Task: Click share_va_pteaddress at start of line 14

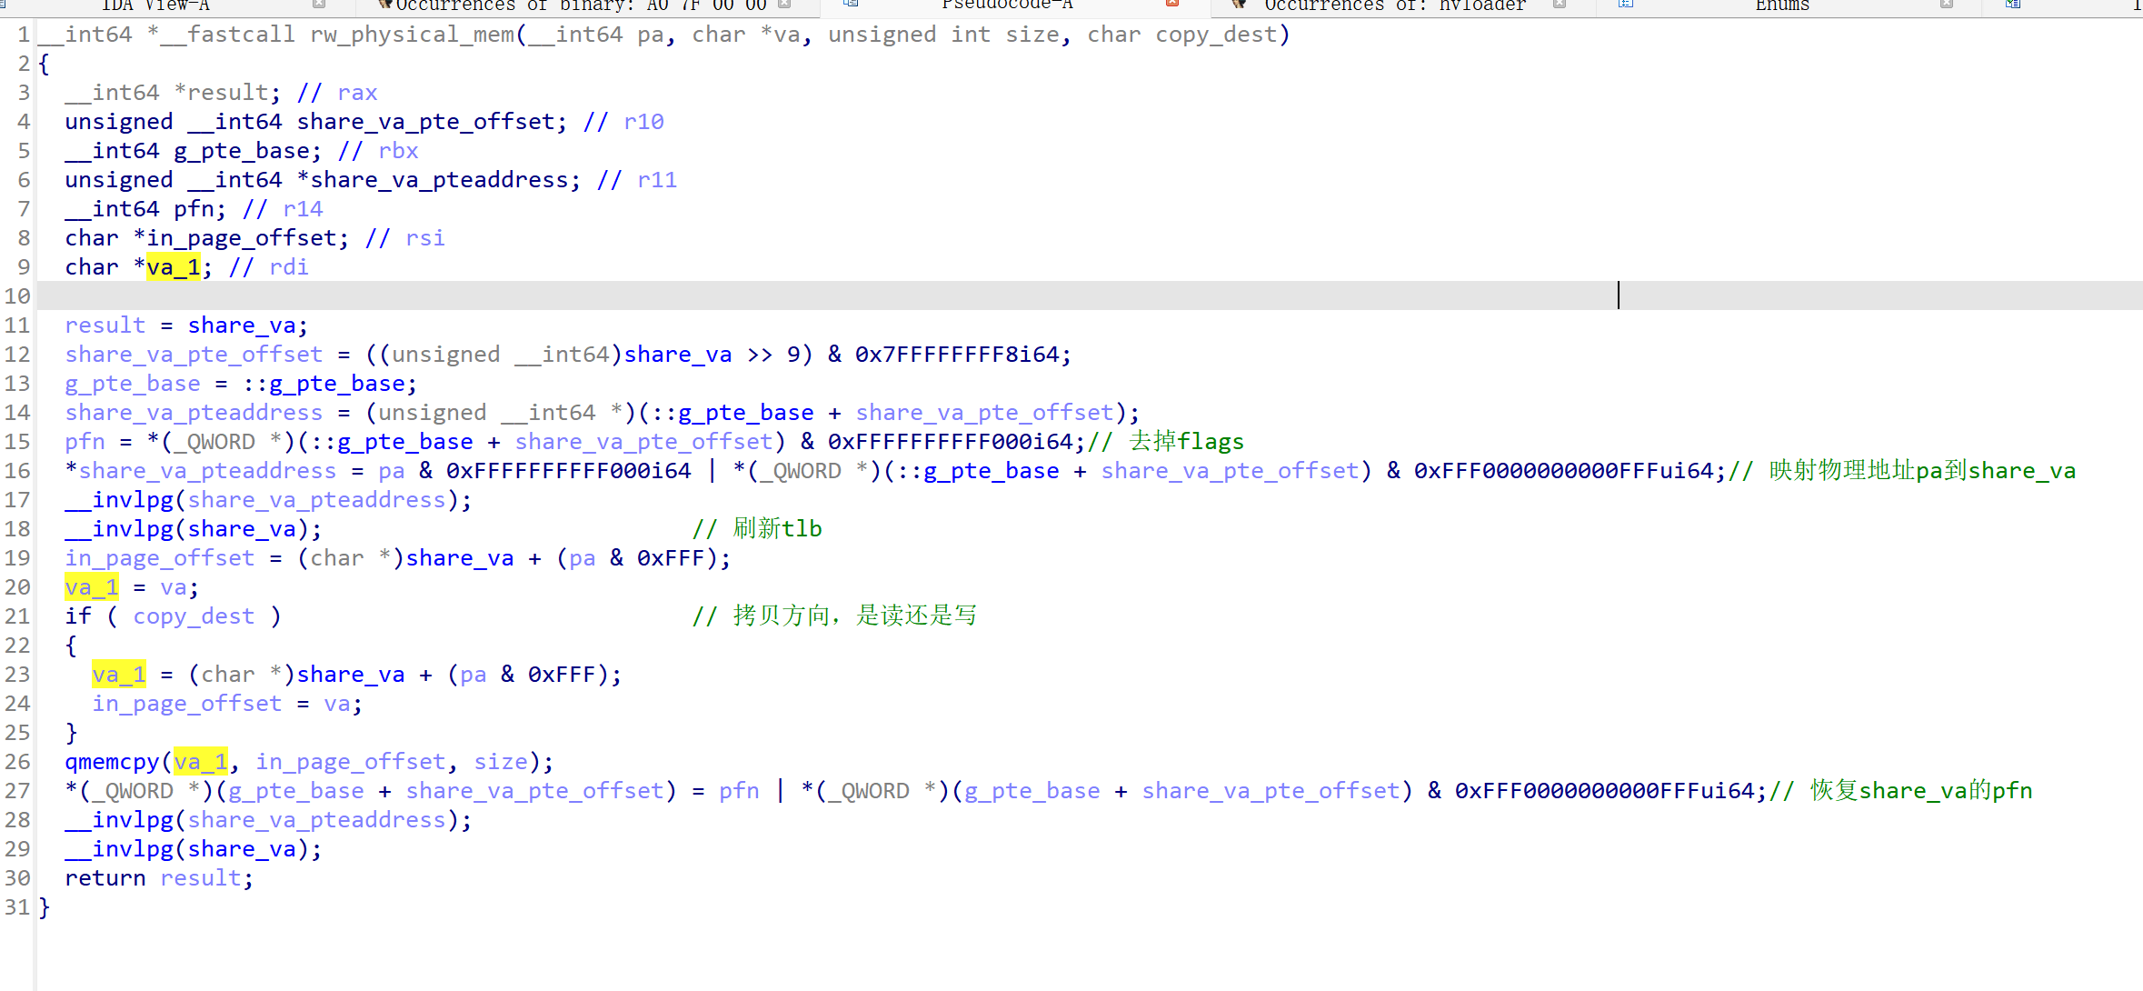Action: [194, 413]
